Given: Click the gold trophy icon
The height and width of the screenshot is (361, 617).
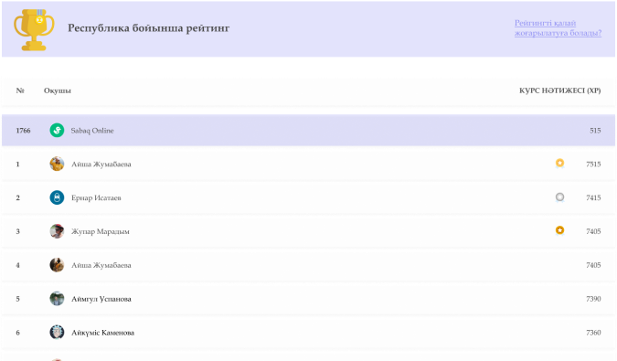Looking at the screenshot, I should coord(34,30).
